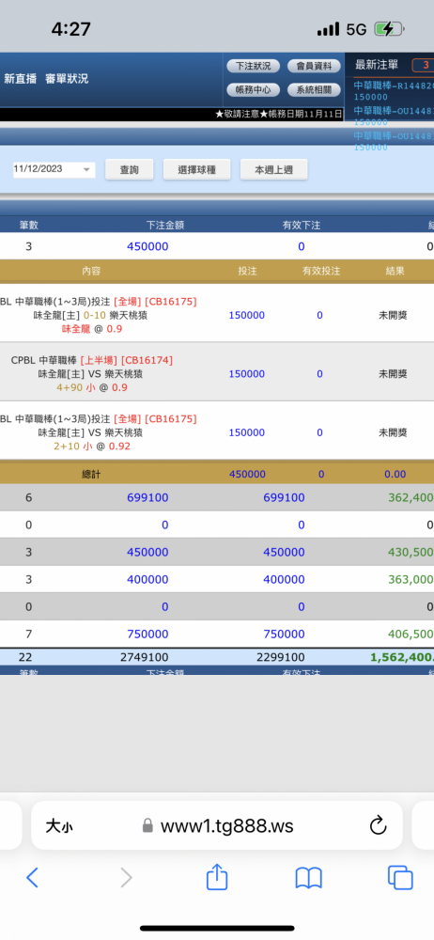
Task: Click the 430,500 result value
Action: point(410,553)
